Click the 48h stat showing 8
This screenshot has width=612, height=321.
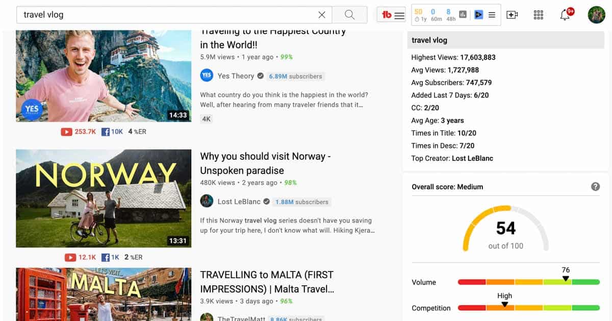pos(450,15)
